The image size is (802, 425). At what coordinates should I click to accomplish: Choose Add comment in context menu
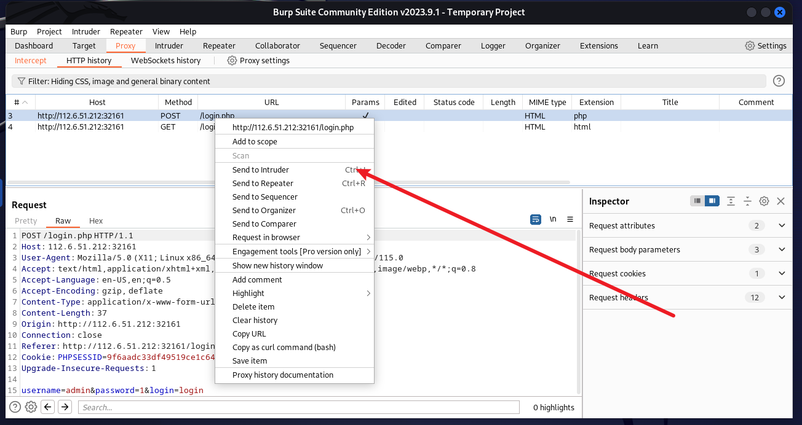(295, 279)
